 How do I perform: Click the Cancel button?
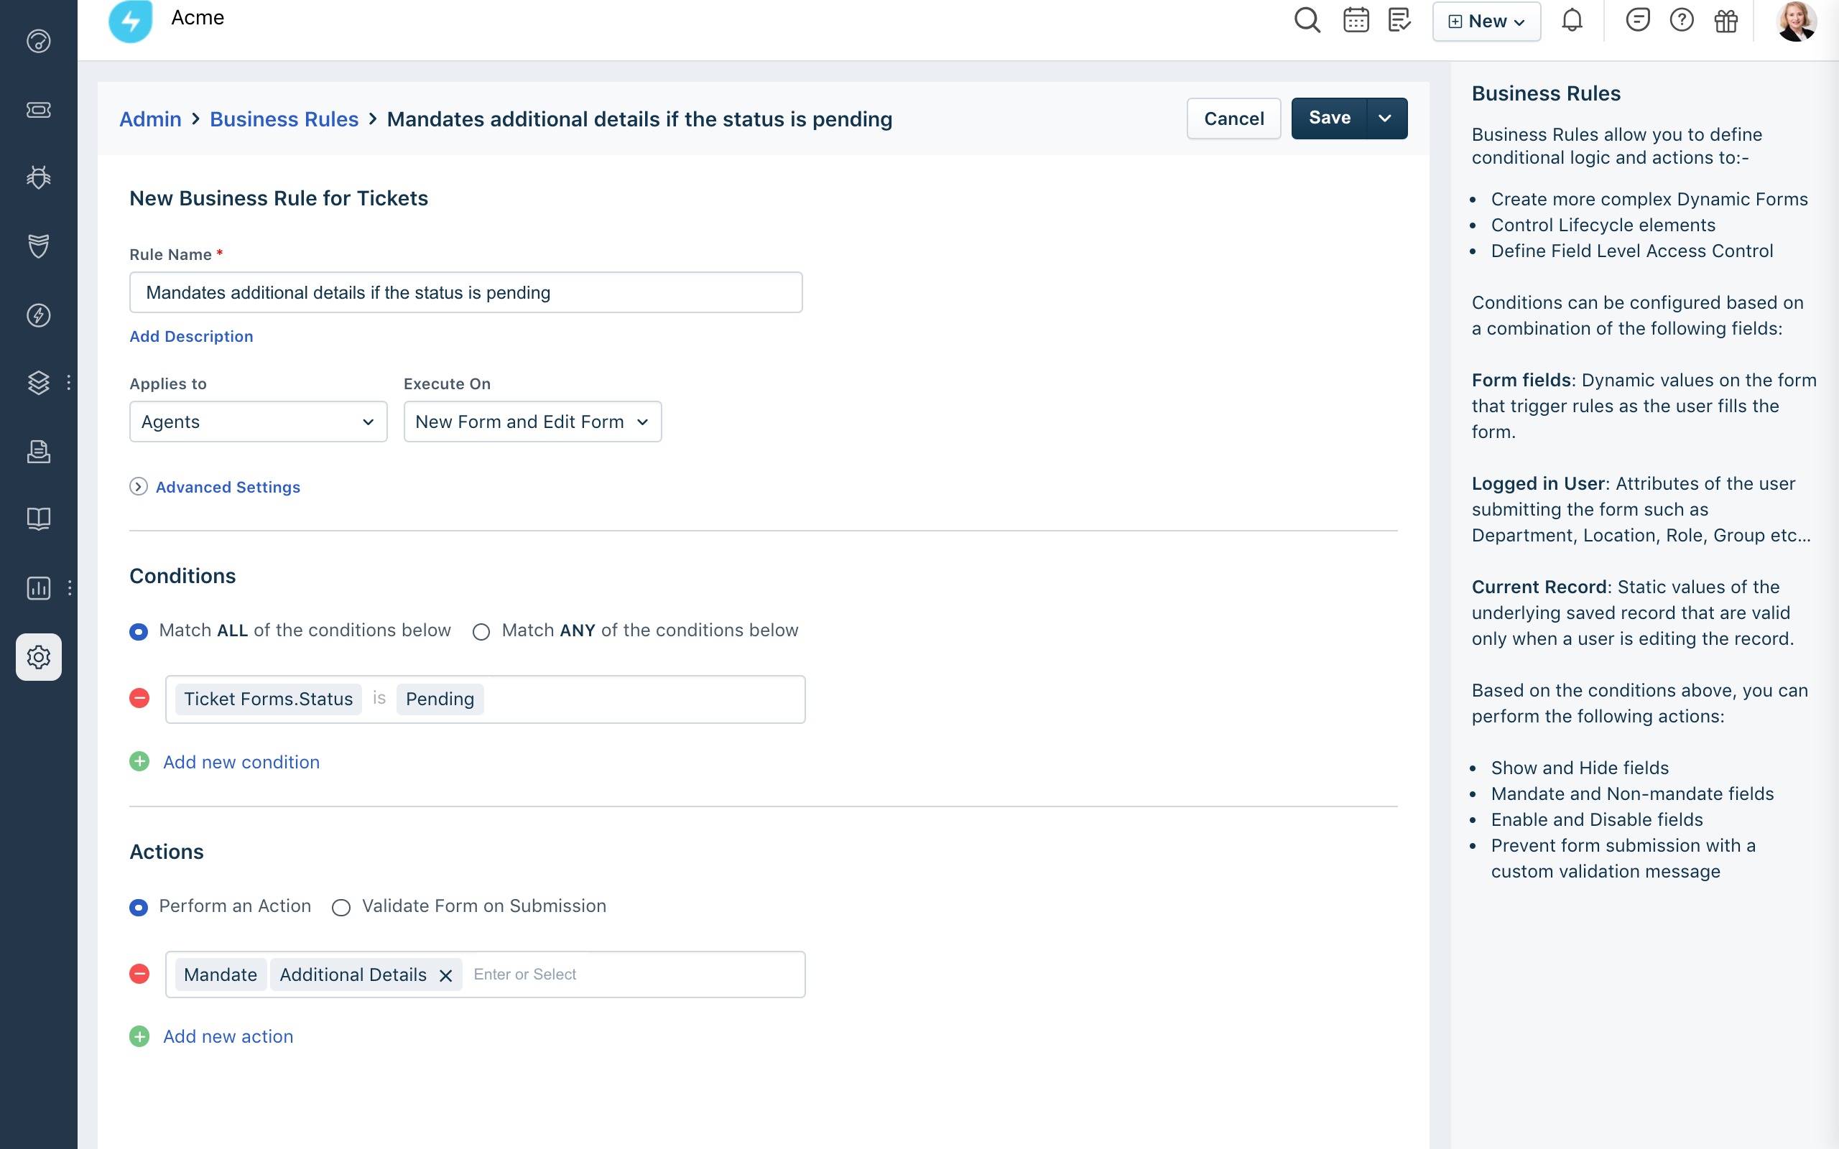1233,118
